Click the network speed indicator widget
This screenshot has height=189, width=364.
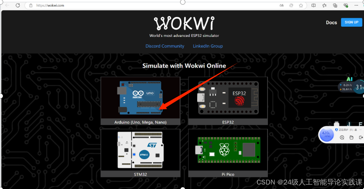tap(346, 87)
